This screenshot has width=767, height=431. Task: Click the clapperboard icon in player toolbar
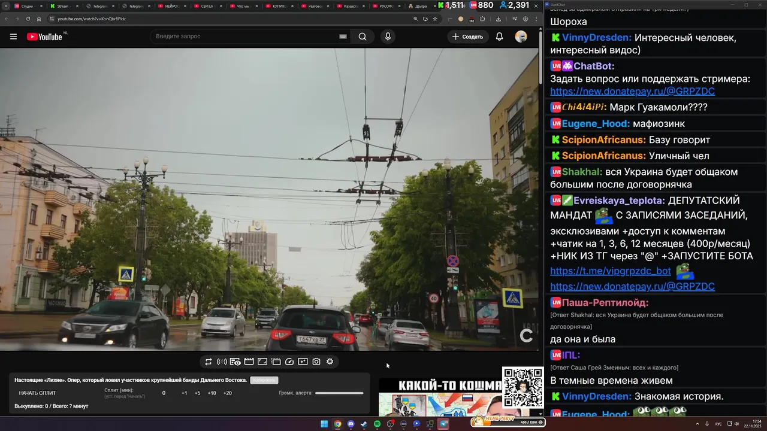click(249, 362)
